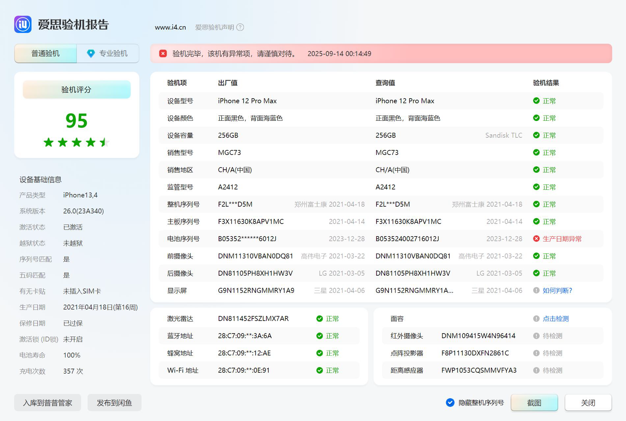
Task: Click the system version 26.0(23A340) value
Action: (x=83, y=211)
